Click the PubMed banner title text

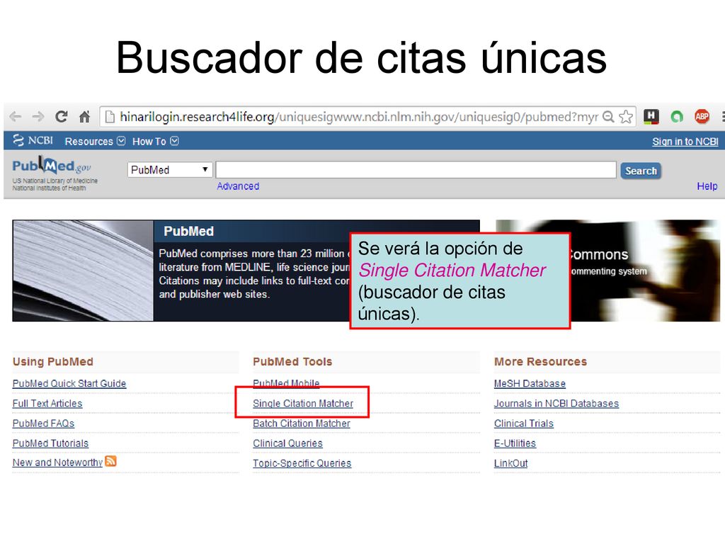188,232
